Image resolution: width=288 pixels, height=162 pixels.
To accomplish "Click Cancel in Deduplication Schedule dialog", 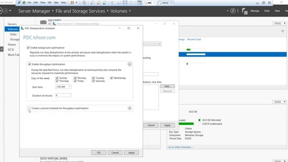I will [115, 153].
